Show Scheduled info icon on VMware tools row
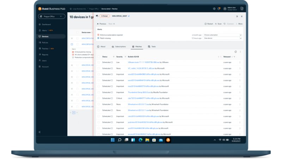 click(x=112, y=63)
